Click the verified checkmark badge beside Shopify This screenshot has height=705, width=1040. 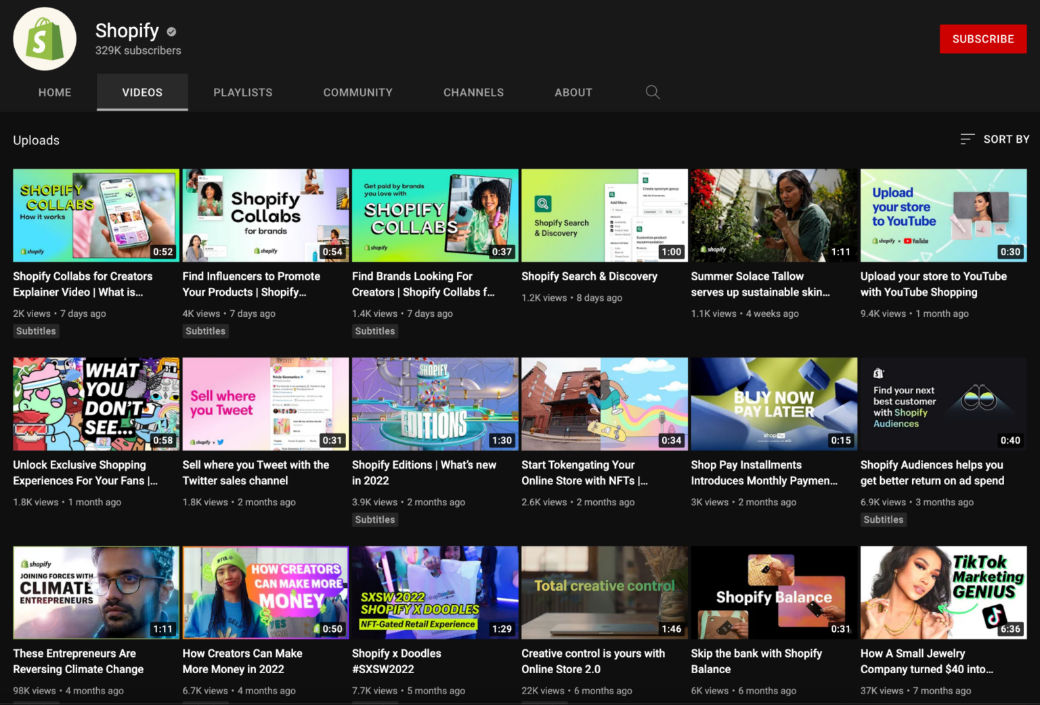pos(171,31)
